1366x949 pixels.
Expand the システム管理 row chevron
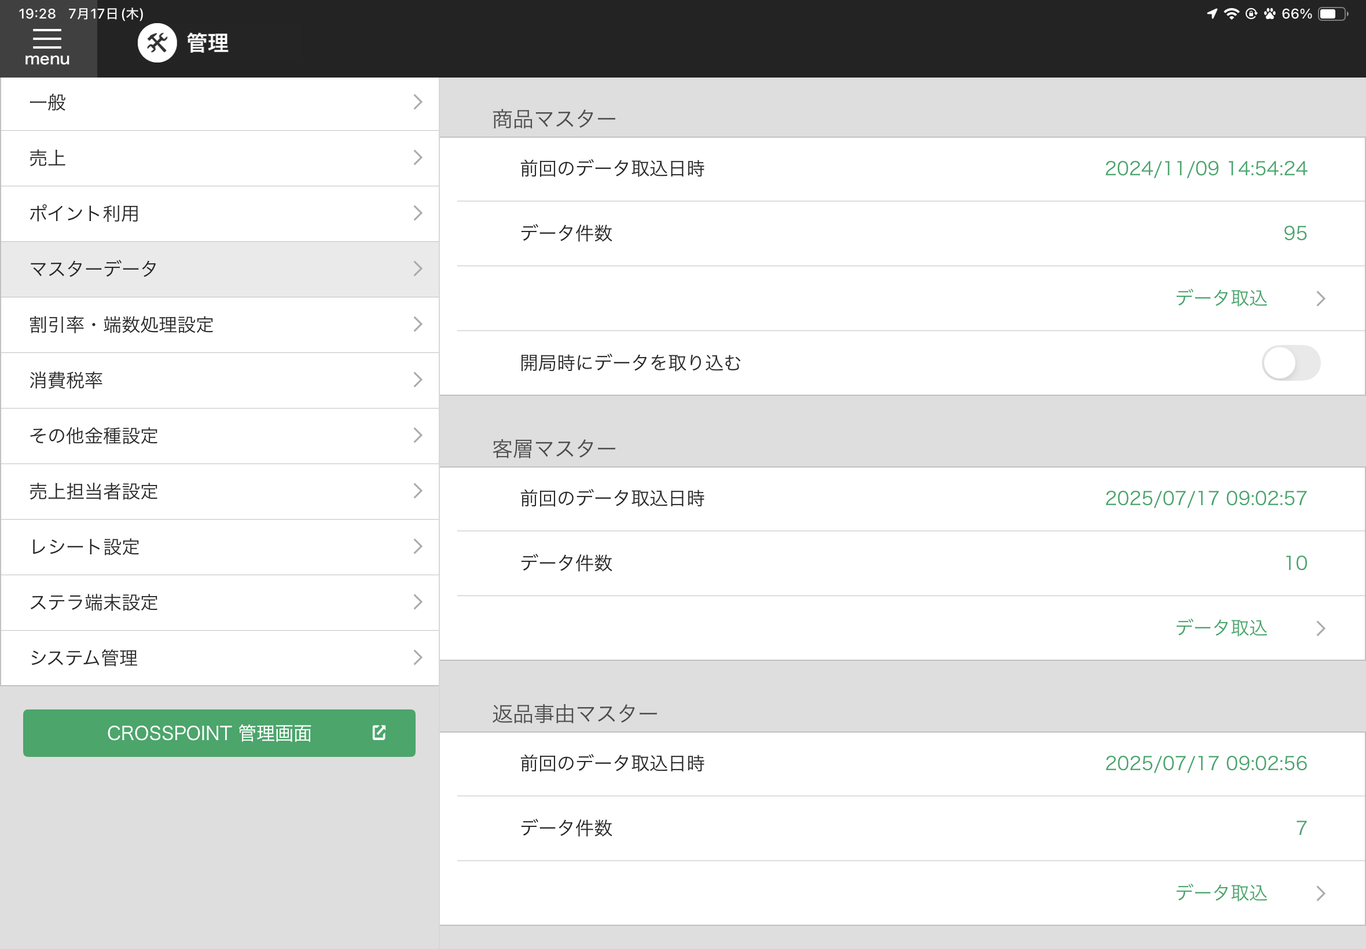(x=417, y=657)
